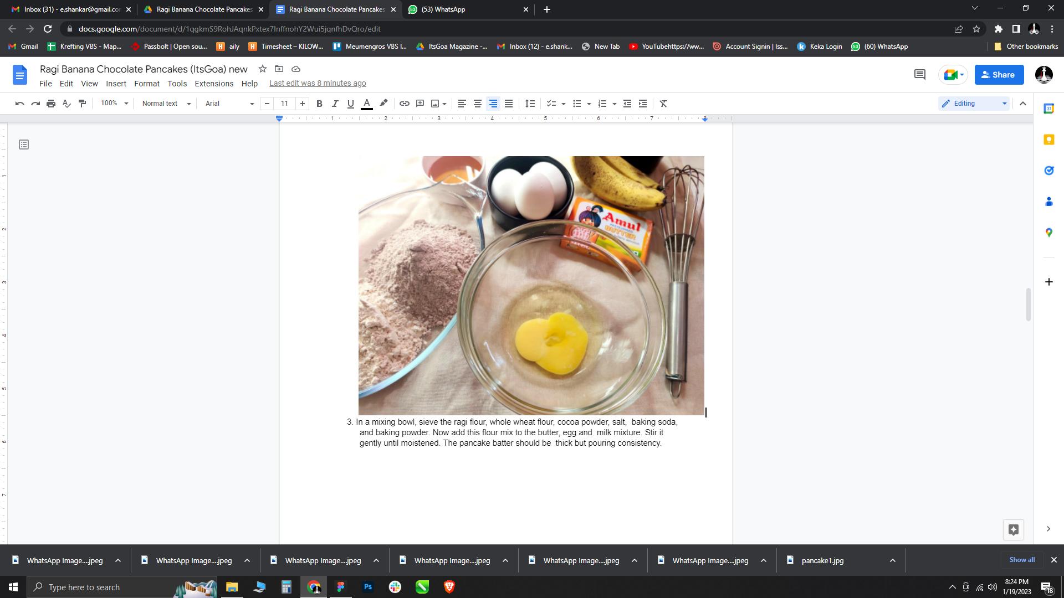
Task: Select the Paint format tool
Action: tap(83, 104)
